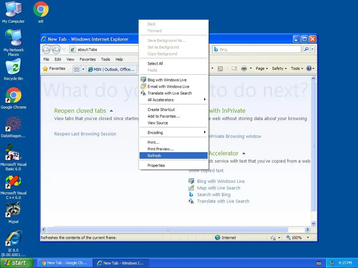Click the protected mode lock icon in status bar
The width and height of the screenshot is (358, 268).
273,238
